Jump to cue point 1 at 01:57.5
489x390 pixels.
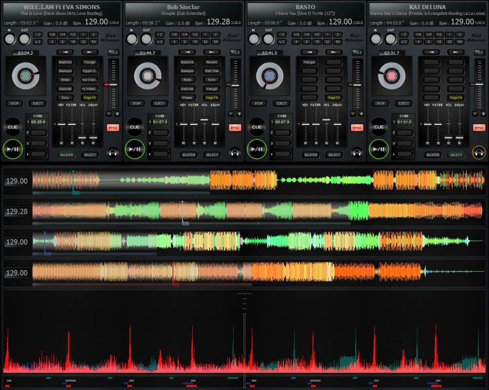160,122
